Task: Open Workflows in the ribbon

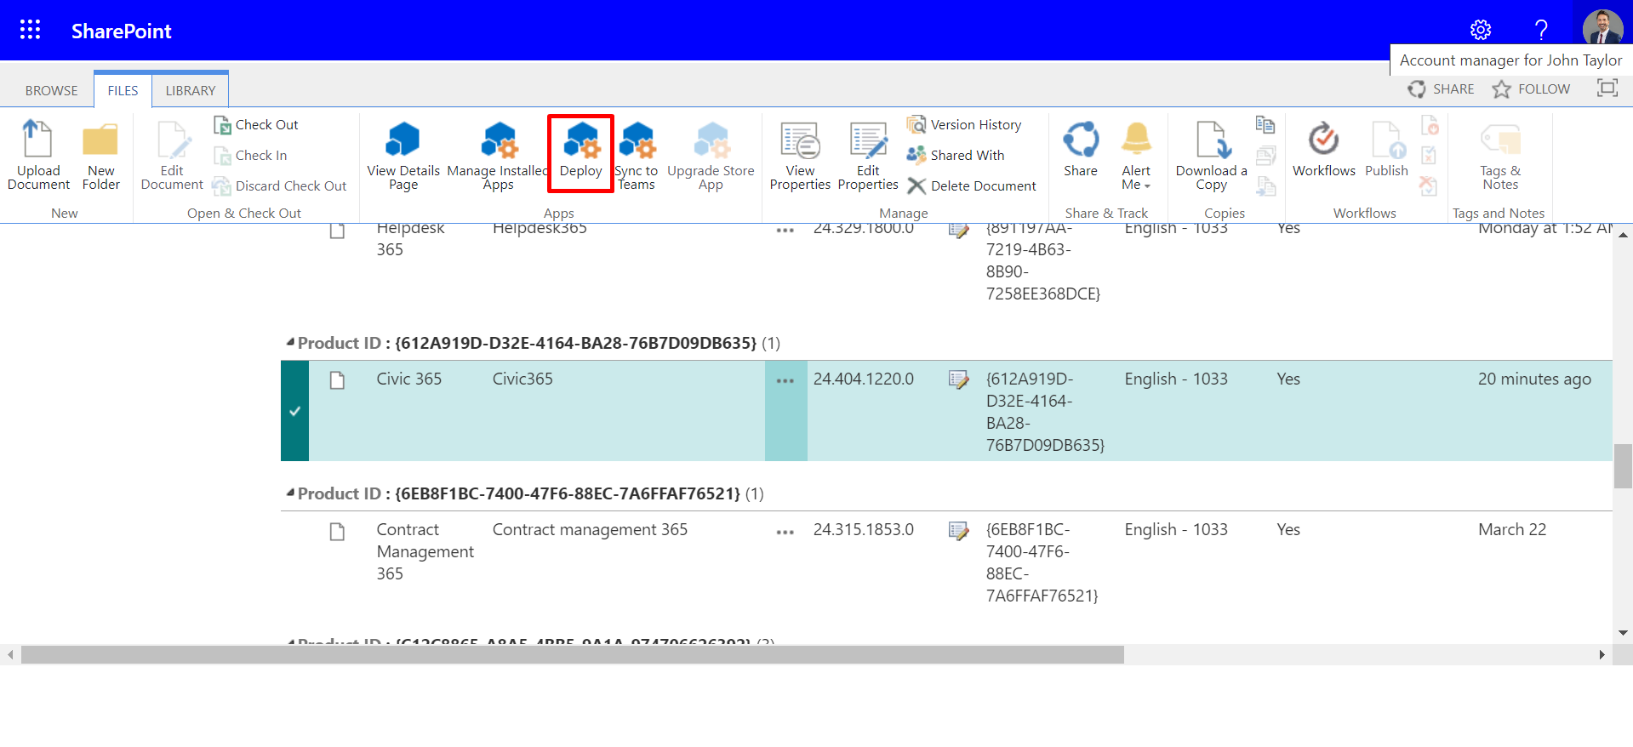Action: pos(1324,149)
